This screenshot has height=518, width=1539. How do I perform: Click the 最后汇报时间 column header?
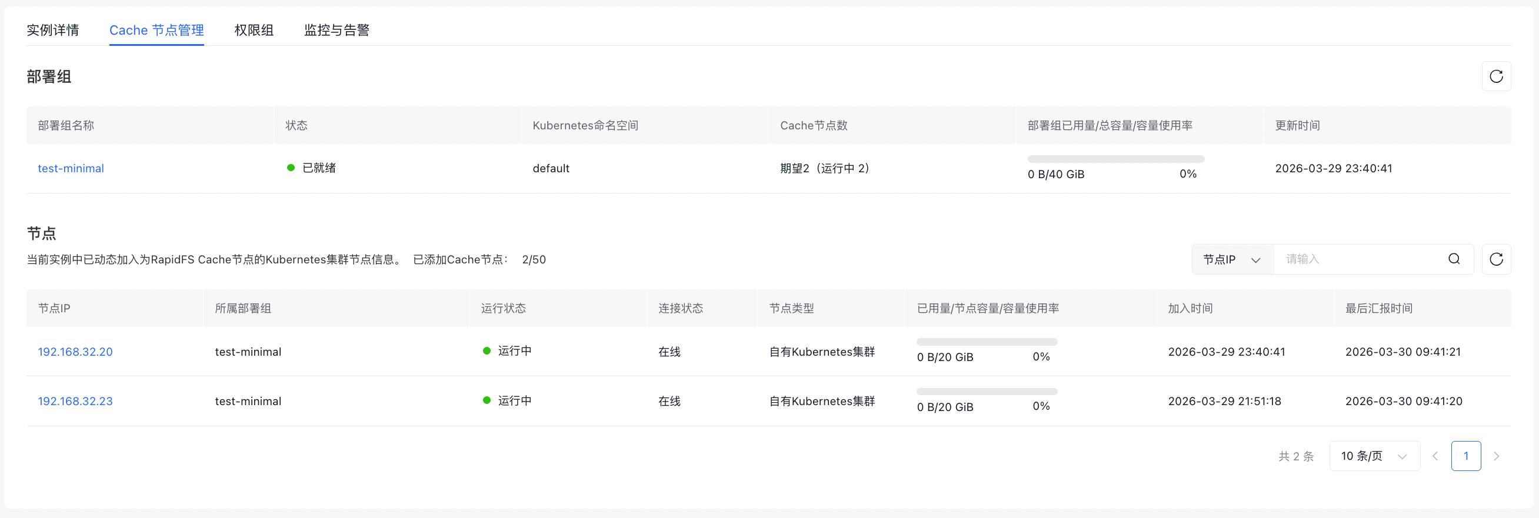(x=1379, y=309)
